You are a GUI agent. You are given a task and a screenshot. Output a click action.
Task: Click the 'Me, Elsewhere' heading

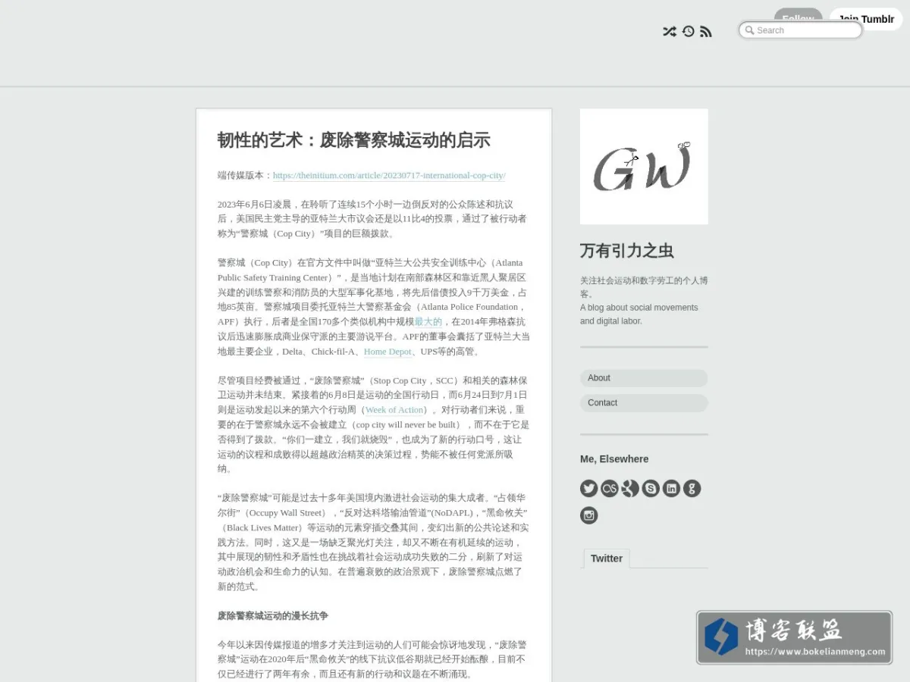coord(614,459)
